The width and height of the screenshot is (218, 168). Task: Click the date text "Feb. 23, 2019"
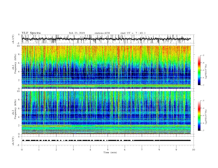(77, 33)
